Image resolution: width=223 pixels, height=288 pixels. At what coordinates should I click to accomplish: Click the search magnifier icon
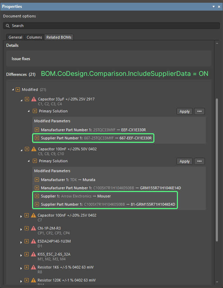8,26
